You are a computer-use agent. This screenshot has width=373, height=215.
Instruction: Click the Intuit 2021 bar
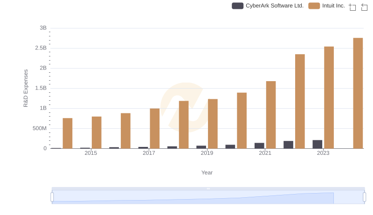271,115
